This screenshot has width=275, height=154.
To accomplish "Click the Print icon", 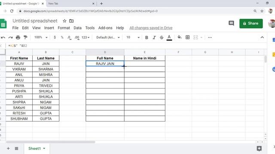I will point(18,37).
